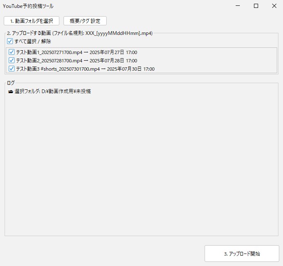283x266 pixels.
Task: Click the YouTube予約投稿ツール window title
Action: pos(28,6)
